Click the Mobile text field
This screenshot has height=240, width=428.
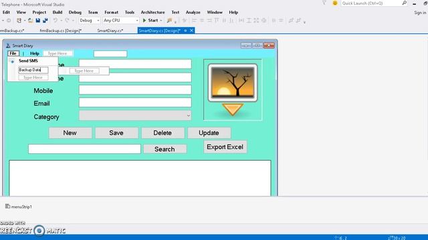135,90
